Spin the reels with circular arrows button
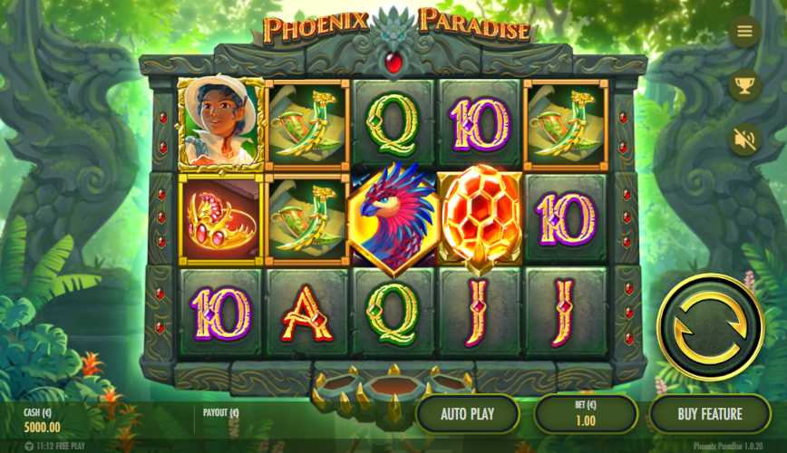The image size is (787, 453). coord(710,328)
